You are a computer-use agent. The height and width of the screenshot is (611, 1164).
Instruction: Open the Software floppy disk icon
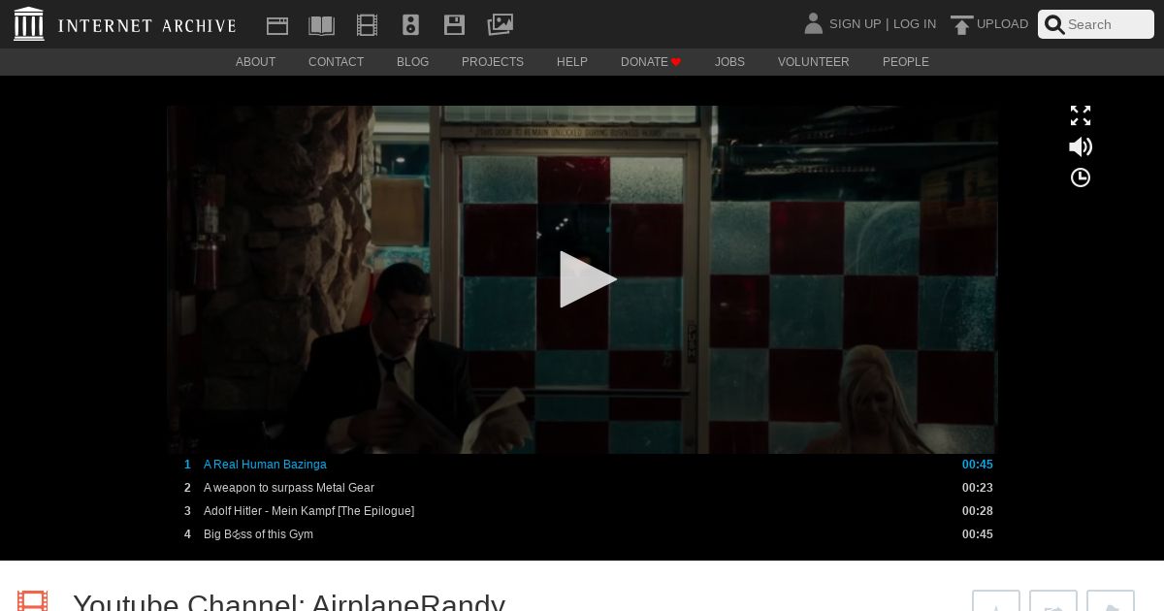click(454, 25)
